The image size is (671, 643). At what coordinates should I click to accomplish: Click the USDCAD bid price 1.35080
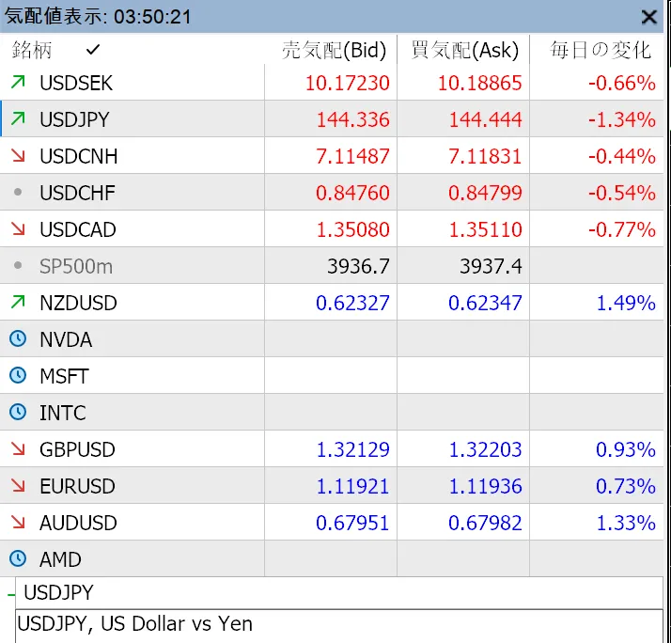(x=353, y=229)
